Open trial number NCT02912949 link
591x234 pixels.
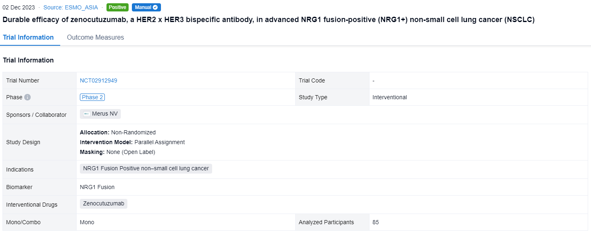click(x=98, y=80)
